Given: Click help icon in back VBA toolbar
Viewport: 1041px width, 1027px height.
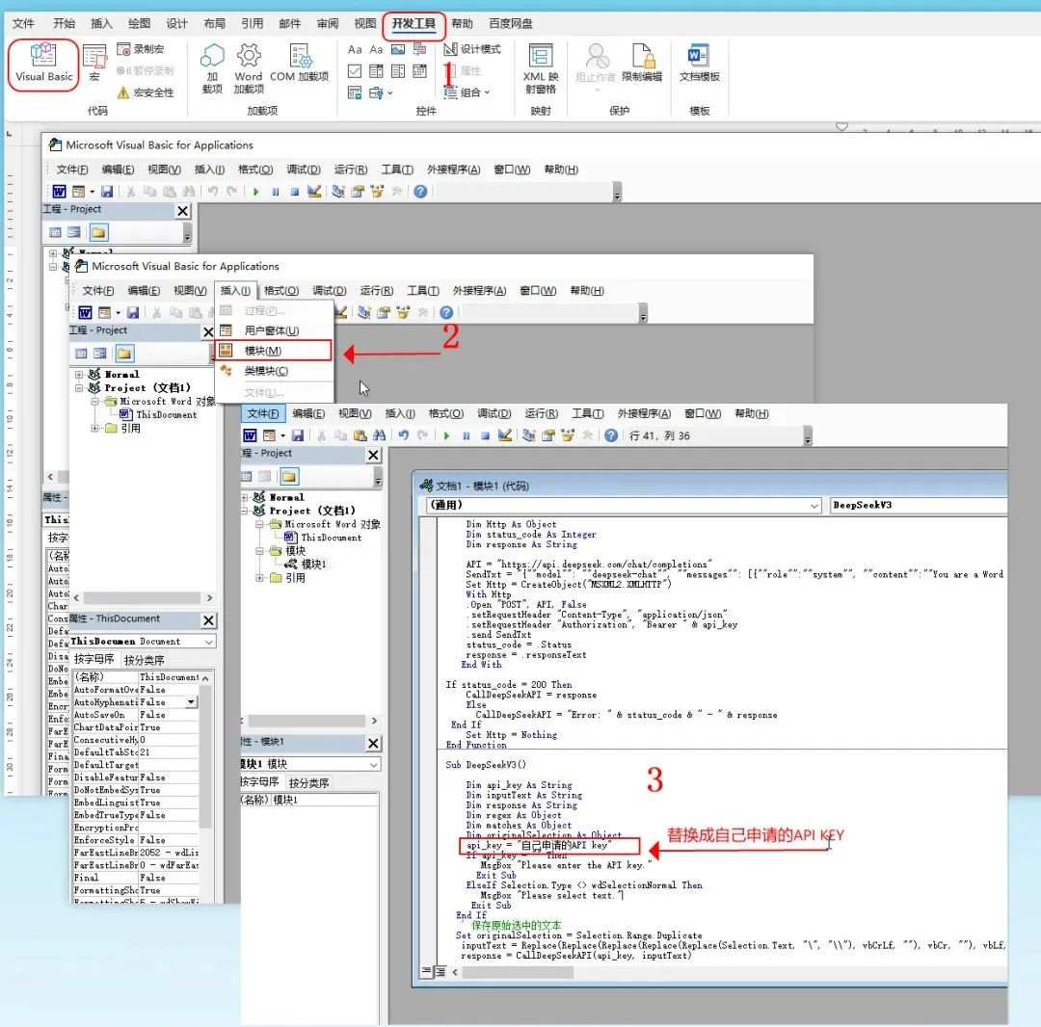Looking at the screenshot, I should coord(420,192).
